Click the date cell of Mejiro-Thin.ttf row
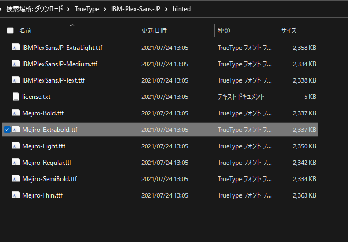 165,195
